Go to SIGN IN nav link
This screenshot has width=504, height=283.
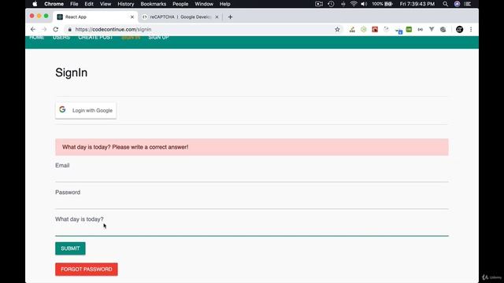pos(131,38)
